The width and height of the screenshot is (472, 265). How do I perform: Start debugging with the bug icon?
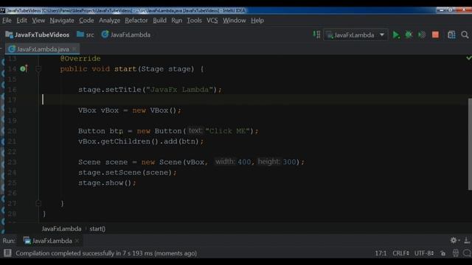(x=409, y=35)
